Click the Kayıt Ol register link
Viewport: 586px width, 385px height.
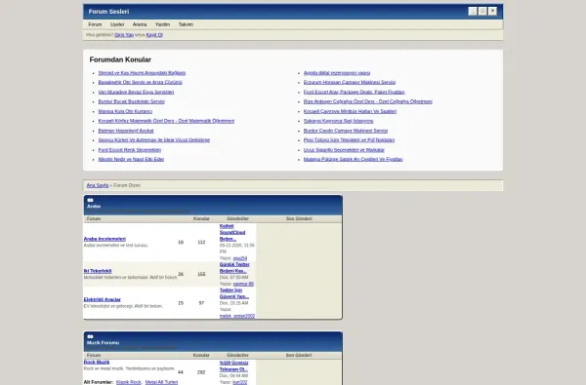(x=154, y=35)
